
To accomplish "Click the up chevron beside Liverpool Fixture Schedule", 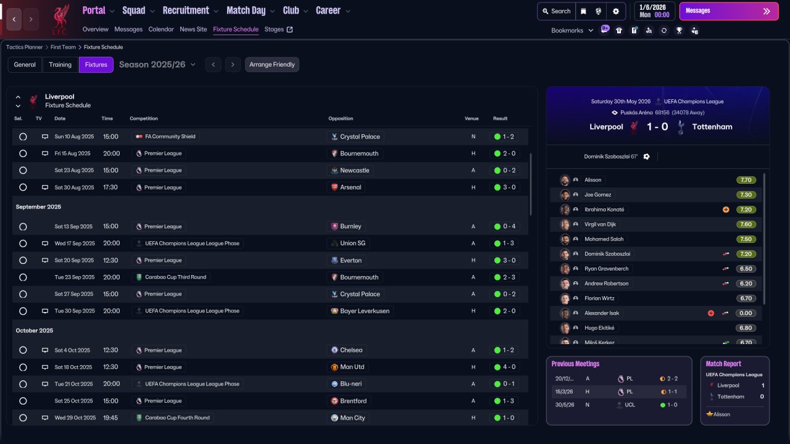I will coord(18,97).
